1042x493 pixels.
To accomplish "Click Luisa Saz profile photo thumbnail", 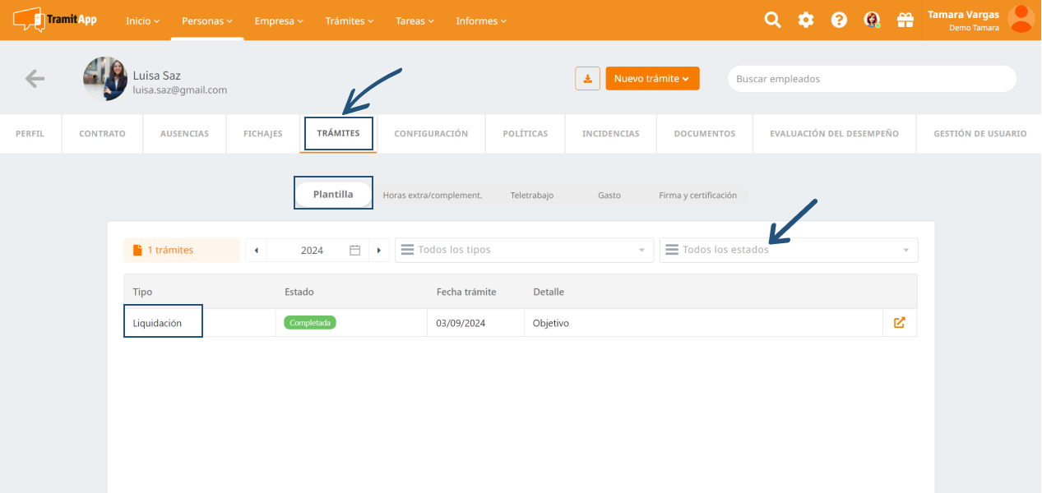I will [x=105, y=79].
